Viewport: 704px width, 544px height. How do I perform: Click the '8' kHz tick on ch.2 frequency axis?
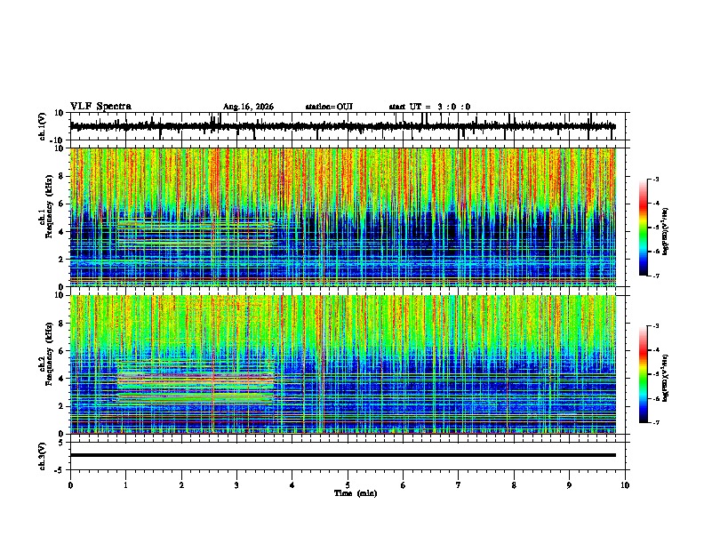62,324
